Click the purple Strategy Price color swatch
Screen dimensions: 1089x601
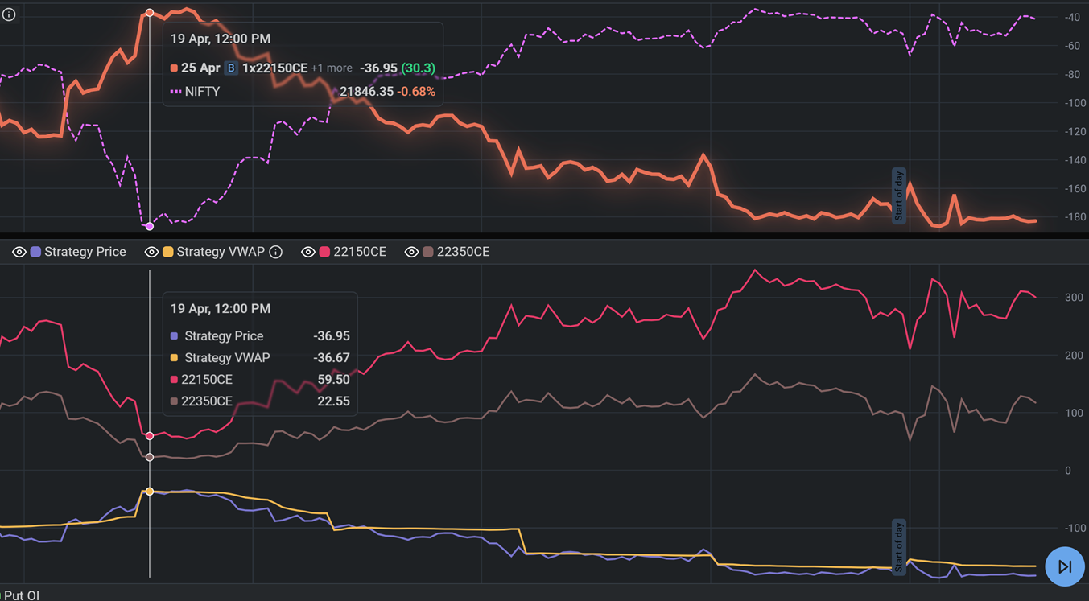pos(35,252)
